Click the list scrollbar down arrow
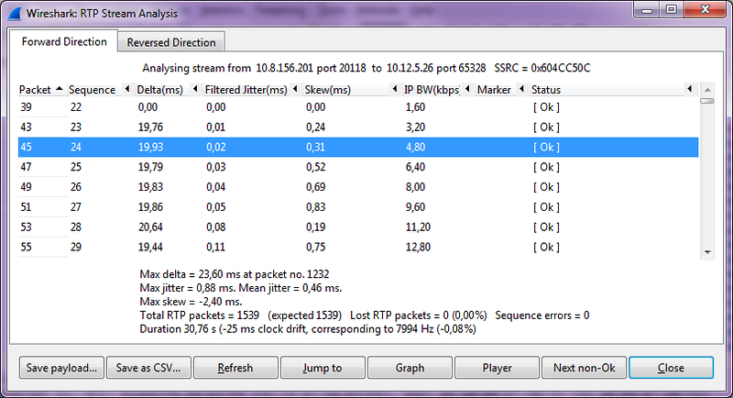The width and height of the screenshot is (733, 398). click(707, 252)
